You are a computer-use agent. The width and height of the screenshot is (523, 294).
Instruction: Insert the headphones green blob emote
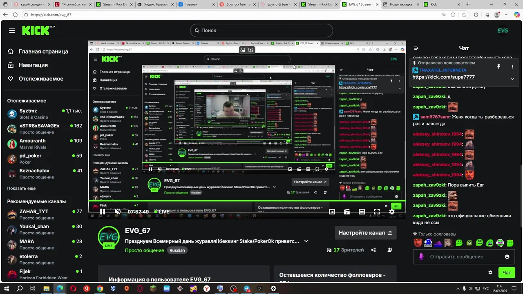(500, 243)
